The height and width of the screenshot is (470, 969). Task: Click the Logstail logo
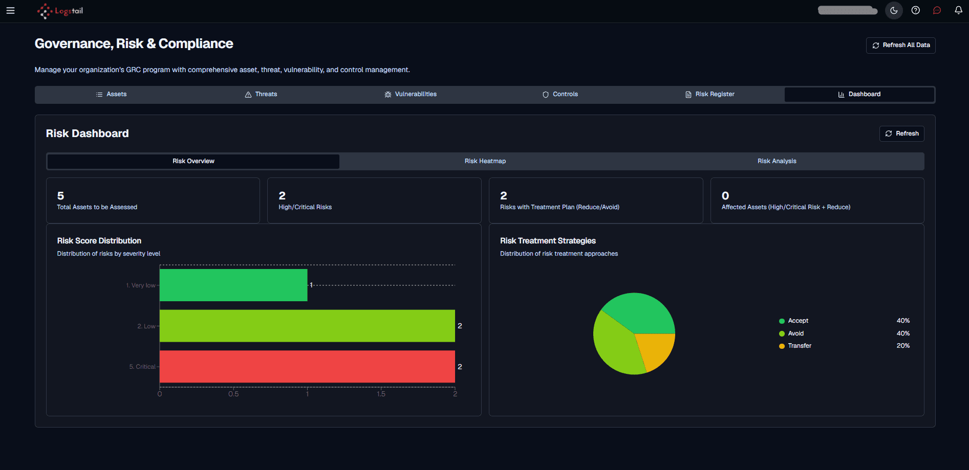pos(60,11)
